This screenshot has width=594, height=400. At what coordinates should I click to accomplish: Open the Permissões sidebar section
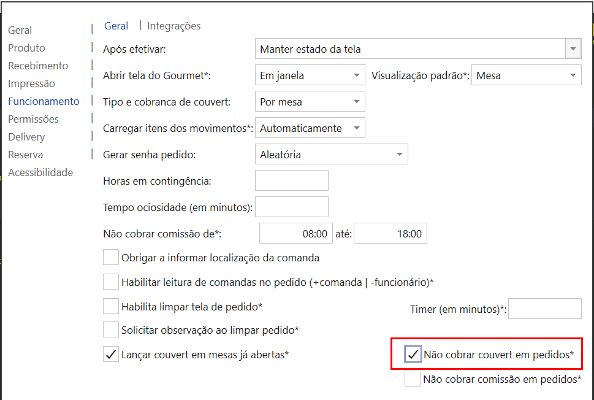point(33,119)
